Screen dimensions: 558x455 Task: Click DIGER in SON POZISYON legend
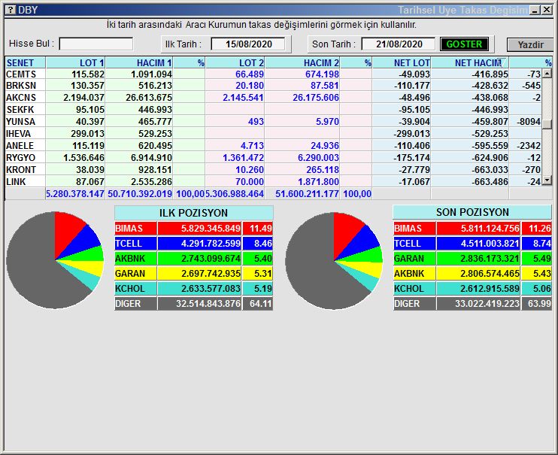[414, 304]
